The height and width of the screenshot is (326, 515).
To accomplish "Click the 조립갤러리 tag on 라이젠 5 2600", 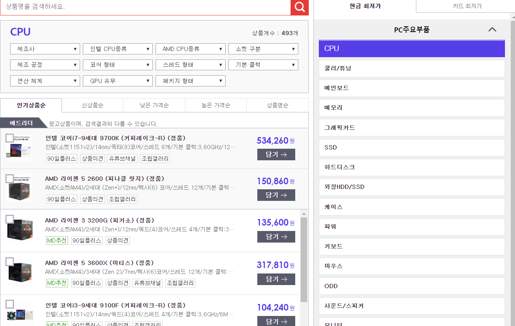I will click(122, 199).
